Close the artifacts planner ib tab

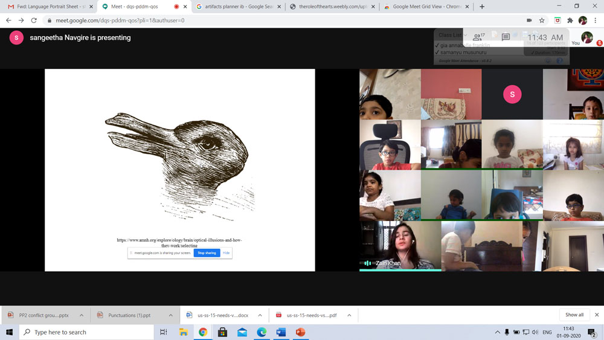[279, 7]
